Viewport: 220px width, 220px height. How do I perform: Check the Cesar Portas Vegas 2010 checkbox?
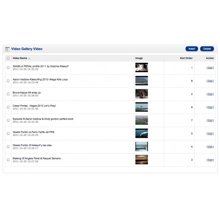click(x=8, y=107)
